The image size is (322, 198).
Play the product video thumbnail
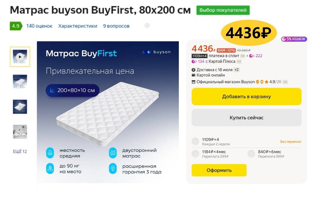tap(20, 57)
